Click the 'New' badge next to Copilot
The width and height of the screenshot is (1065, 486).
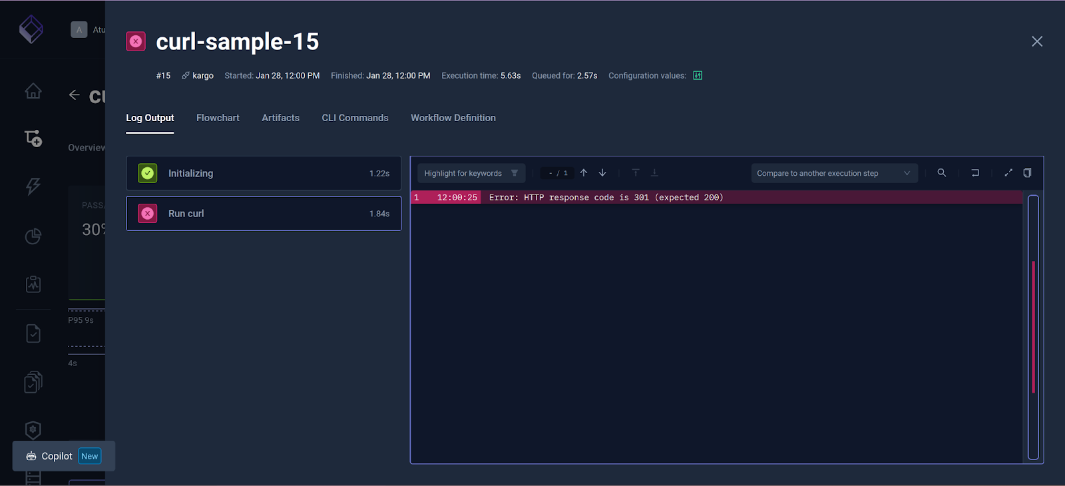click(x=90, y=456)
